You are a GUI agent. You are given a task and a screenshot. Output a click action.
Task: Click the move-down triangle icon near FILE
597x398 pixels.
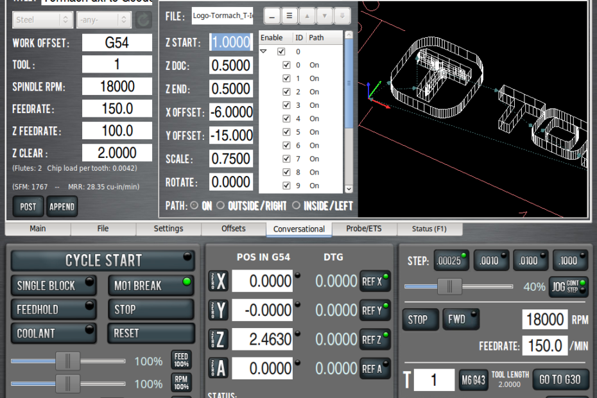(324, 16)
